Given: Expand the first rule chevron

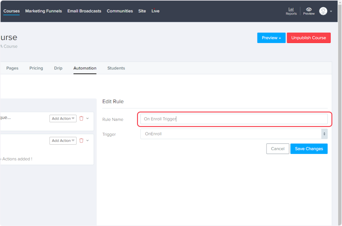Looking at the screenshot, I should [88, 118].
